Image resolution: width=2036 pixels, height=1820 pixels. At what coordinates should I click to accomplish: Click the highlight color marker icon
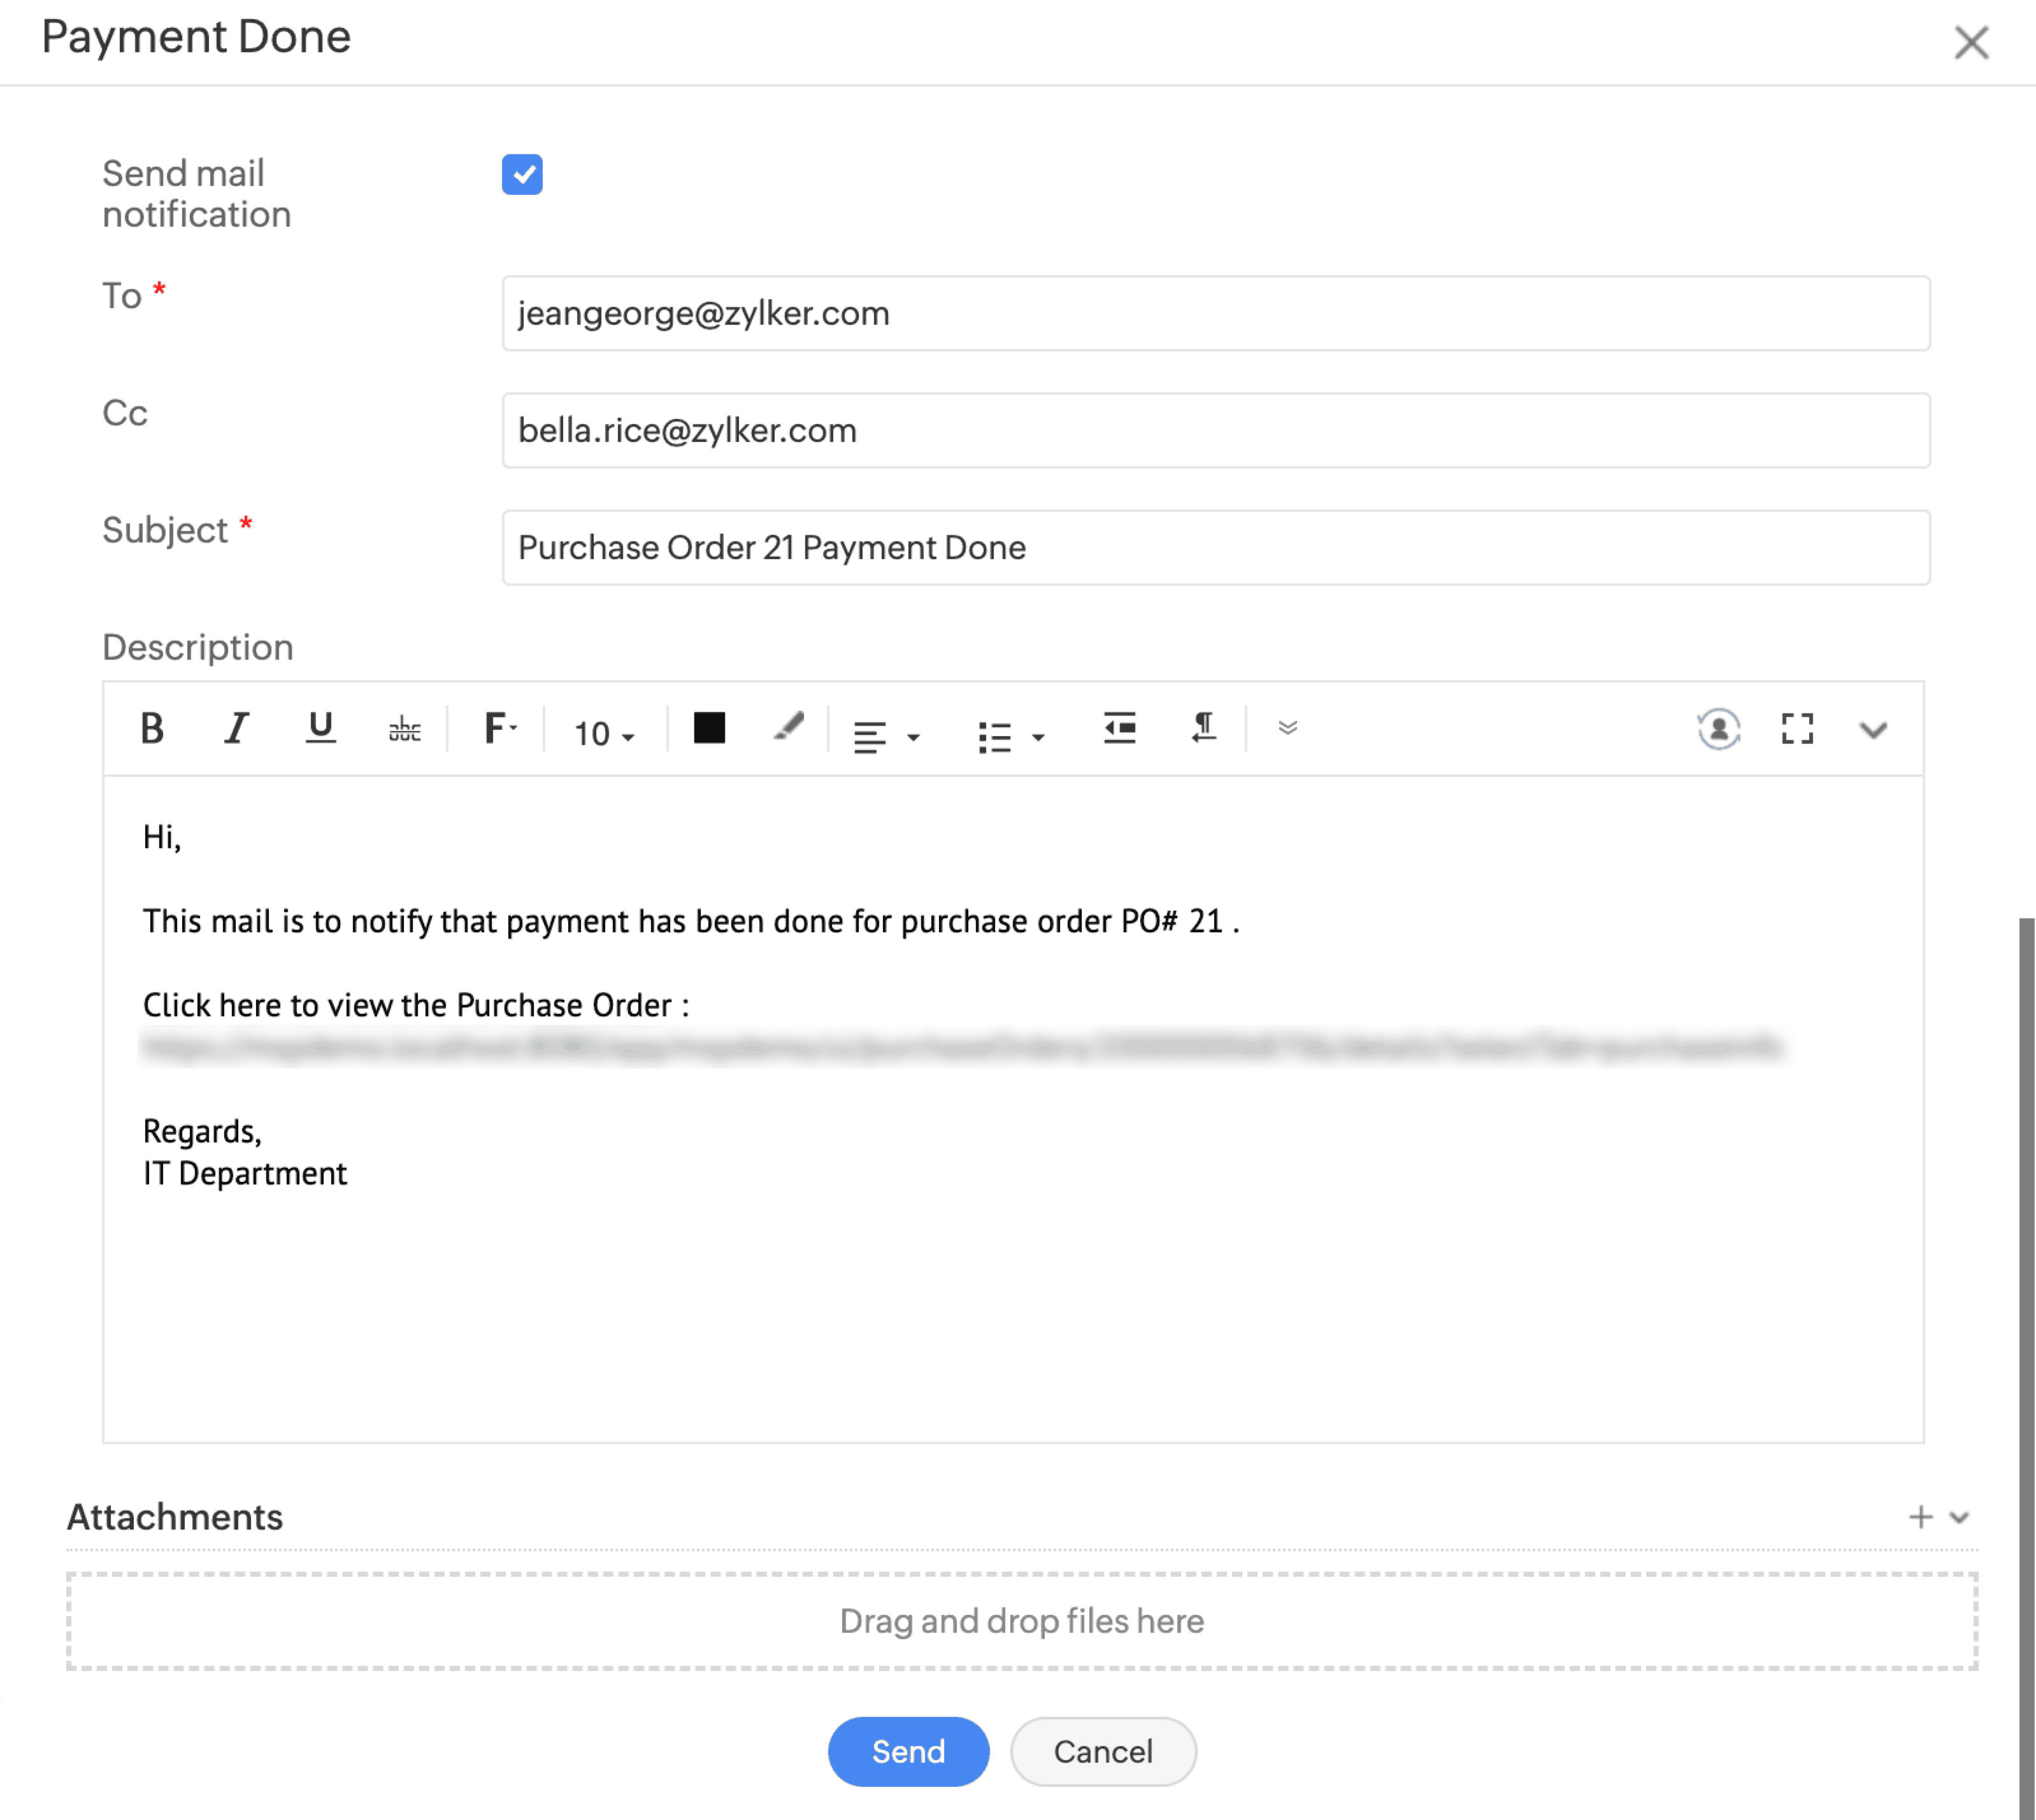point(789,727)
